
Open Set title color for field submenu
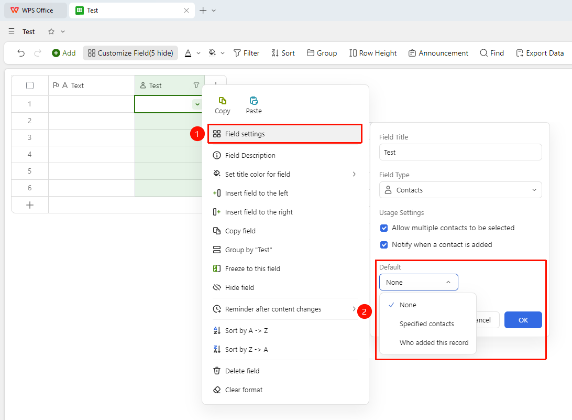coord(285,174)
